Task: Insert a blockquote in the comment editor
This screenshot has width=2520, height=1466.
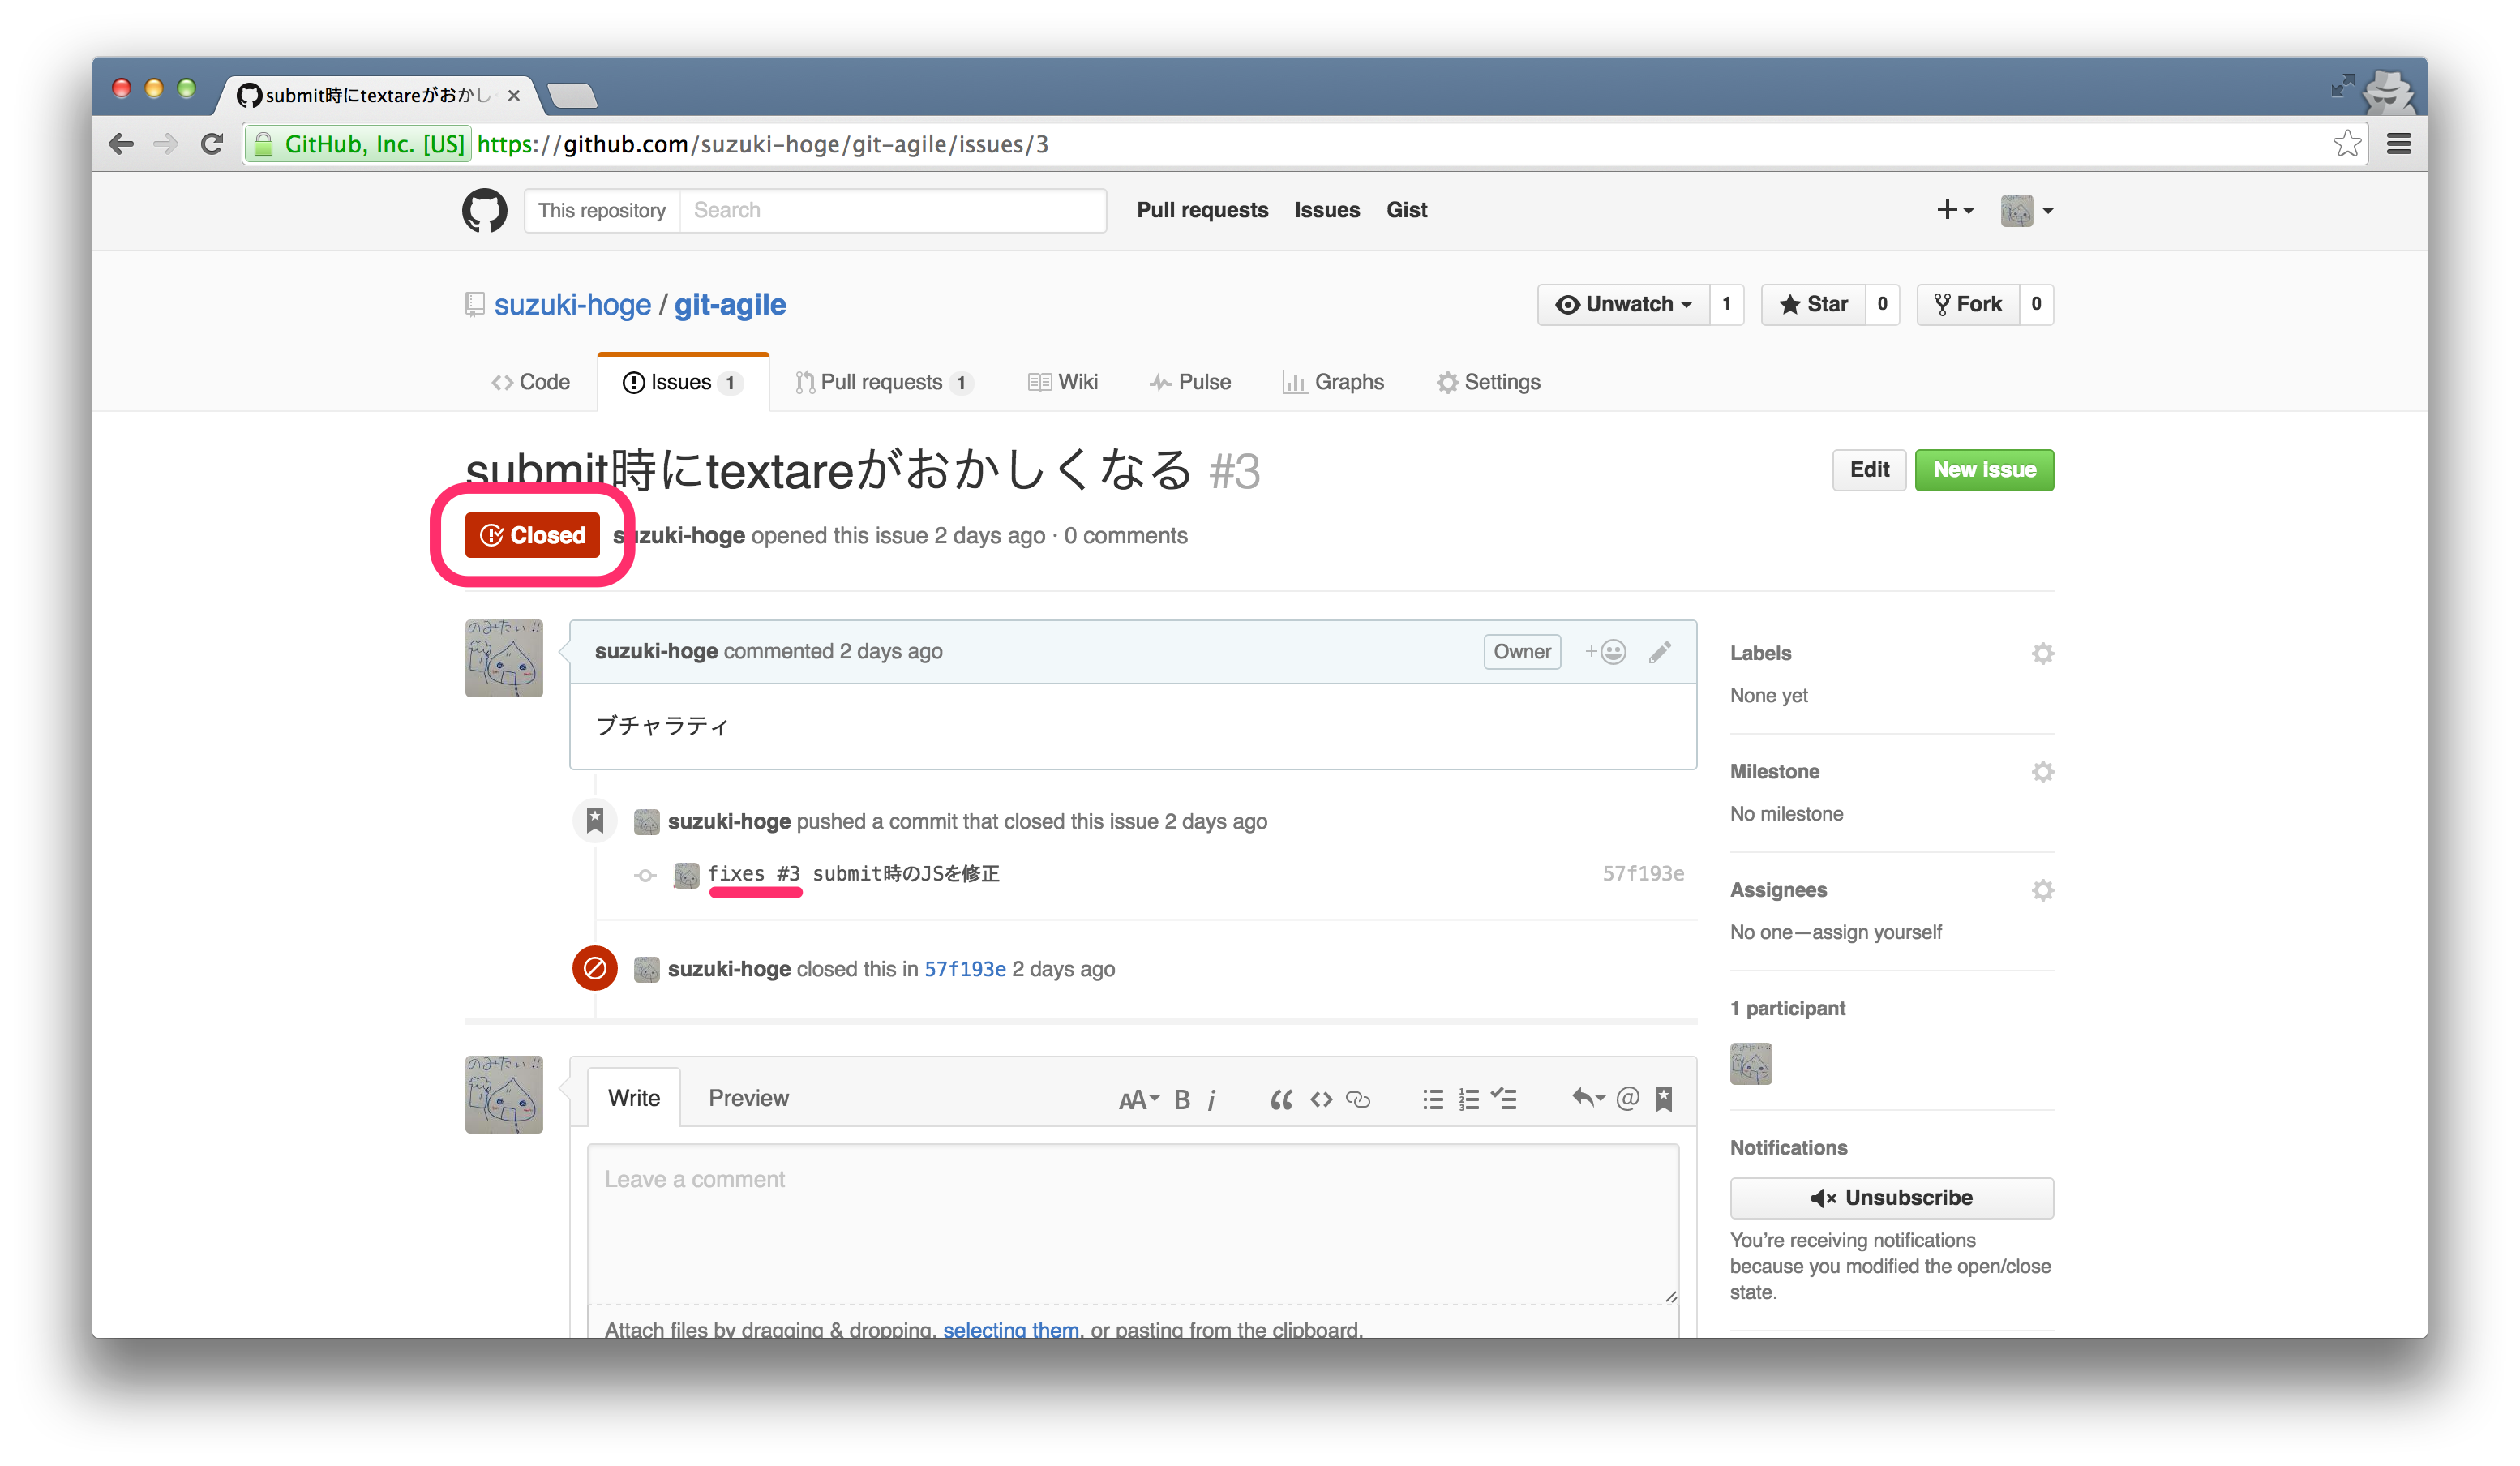Action: 1281,1099
